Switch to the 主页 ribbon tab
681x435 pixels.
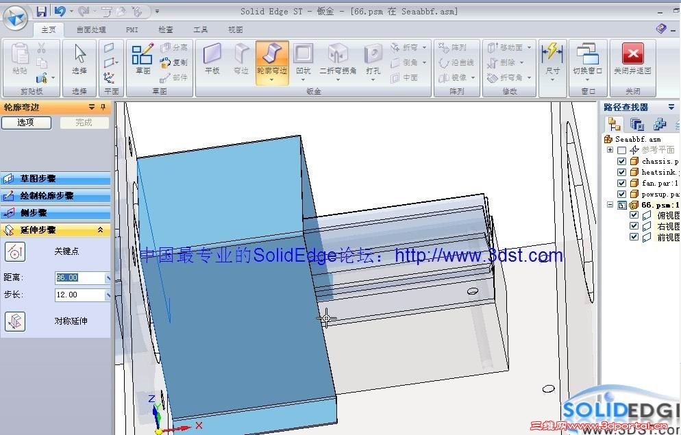pos(48,29)
